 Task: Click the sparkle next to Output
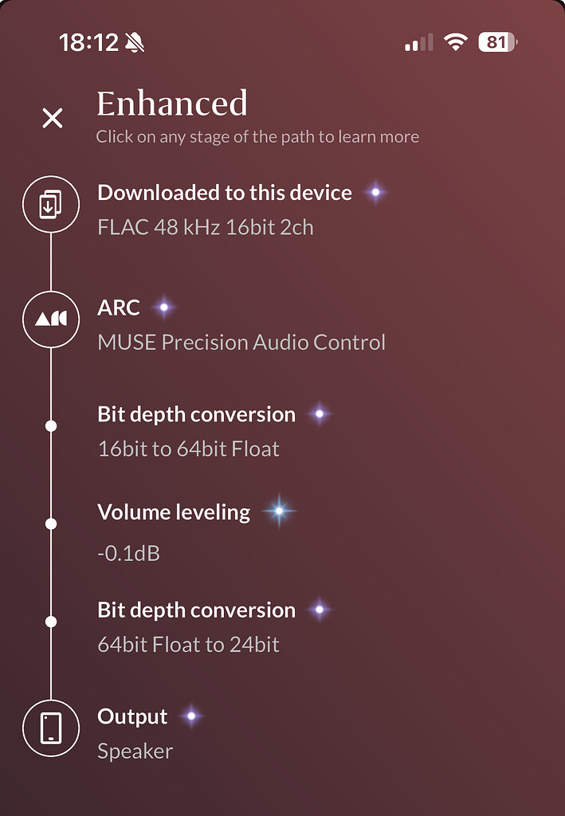click(190, 716)
